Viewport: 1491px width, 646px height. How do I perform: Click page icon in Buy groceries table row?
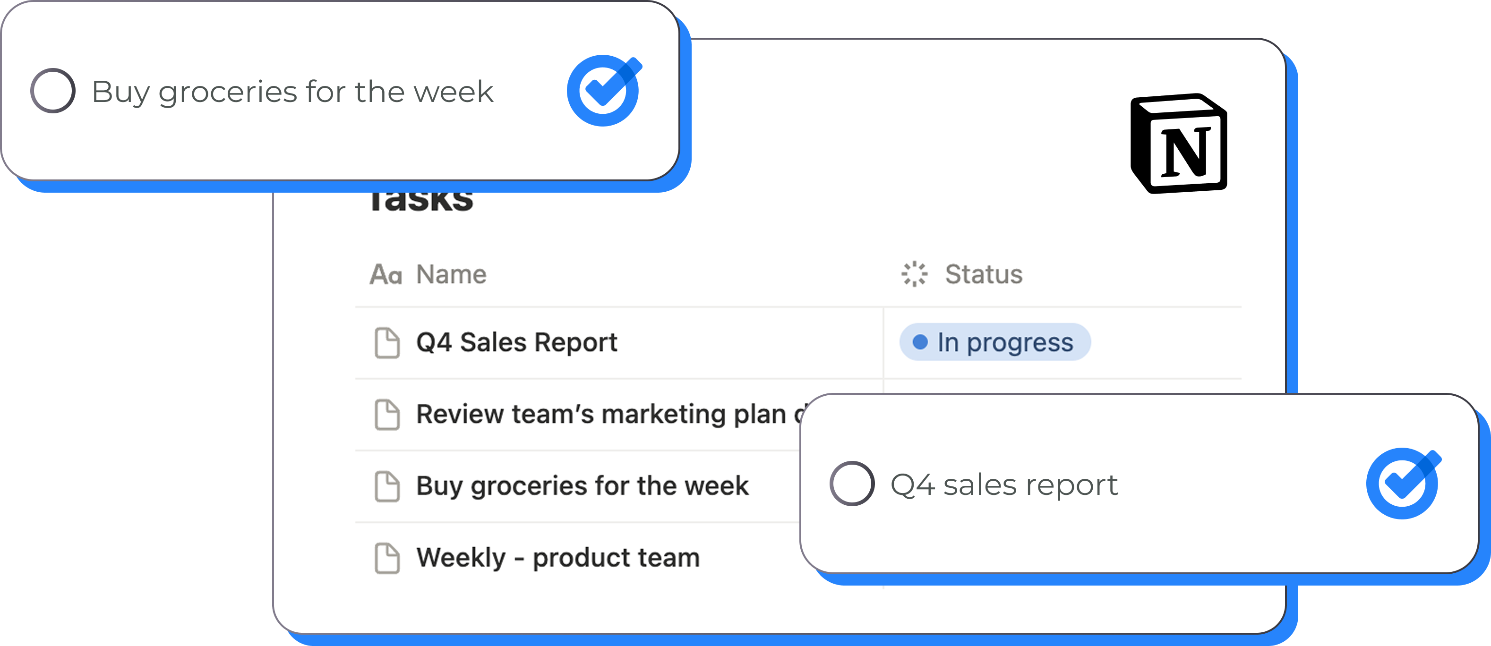click(387, 486)
